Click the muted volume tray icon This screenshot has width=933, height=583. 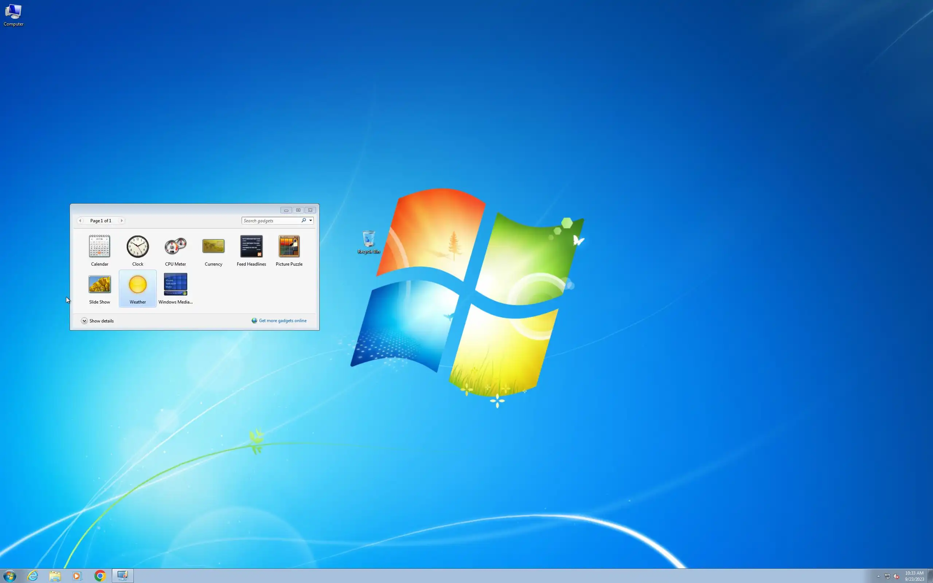[897, 576]
